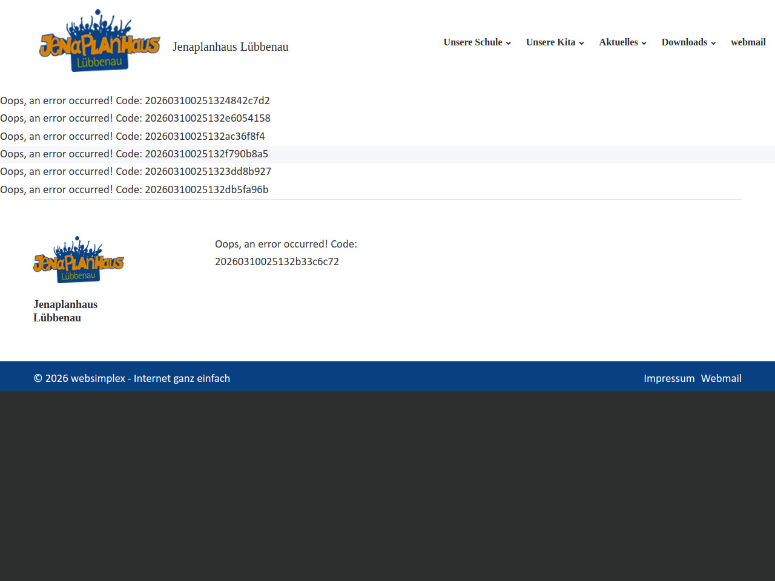Open the Impressum footer link

tap(669, 378)
